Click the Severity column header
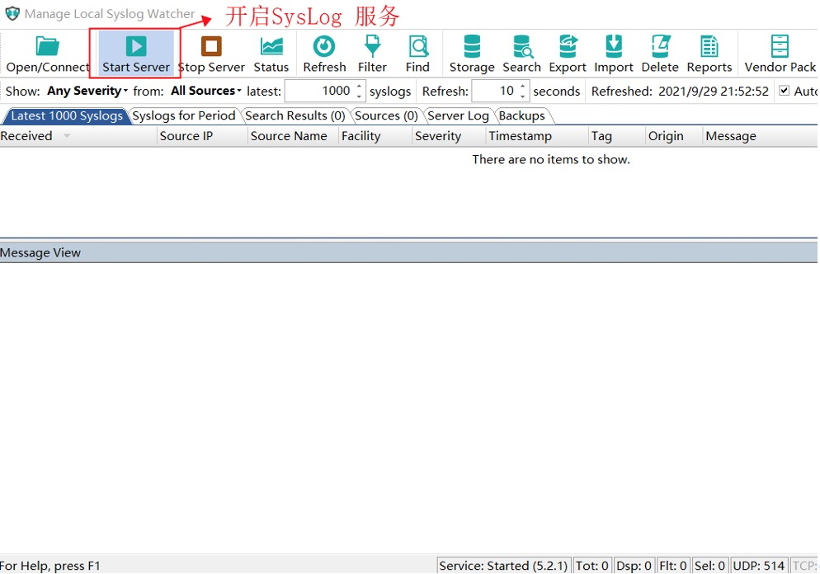This screenshot has height=574, width=820. [449, 136]
